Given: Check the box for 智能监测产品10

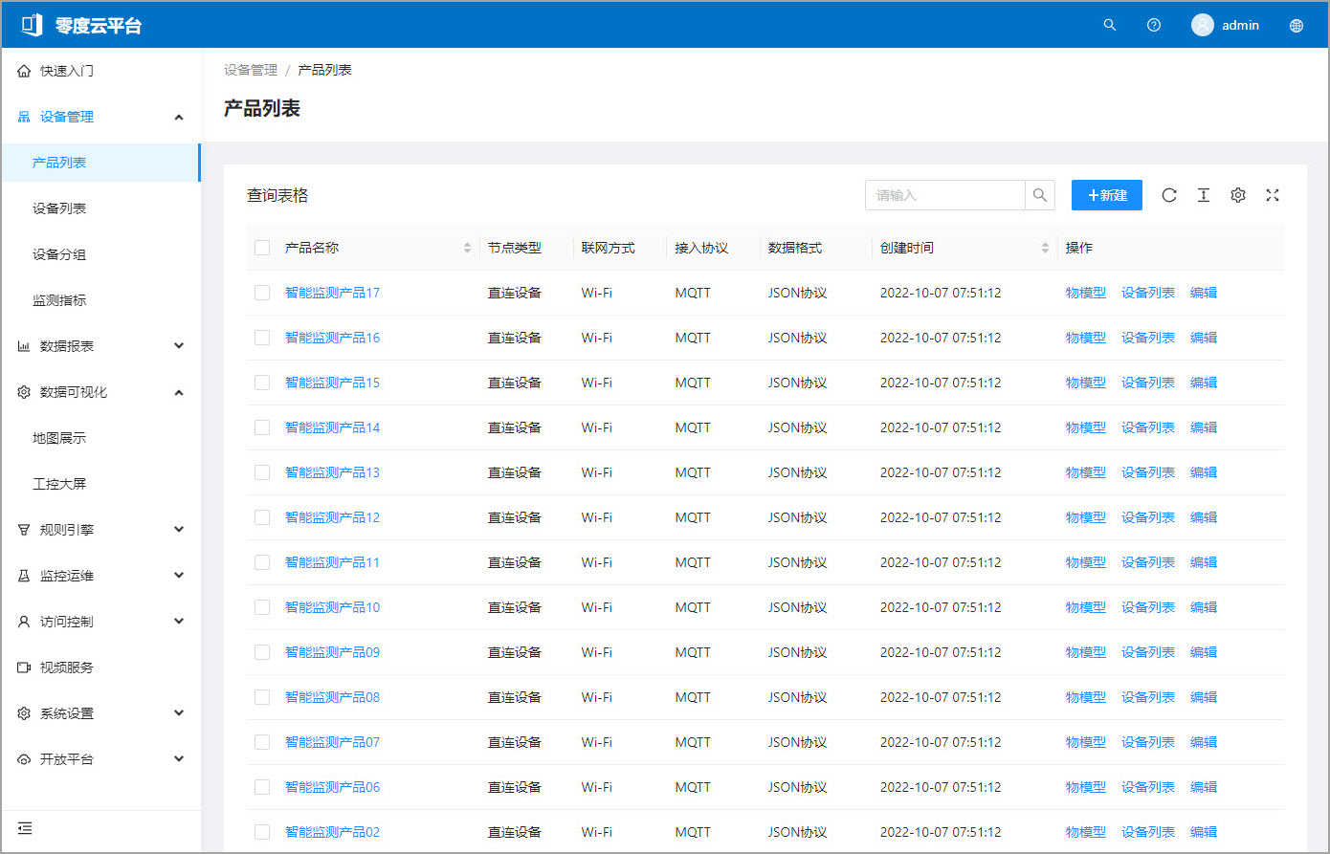Looking at the screenshot, I should (262, 607).
